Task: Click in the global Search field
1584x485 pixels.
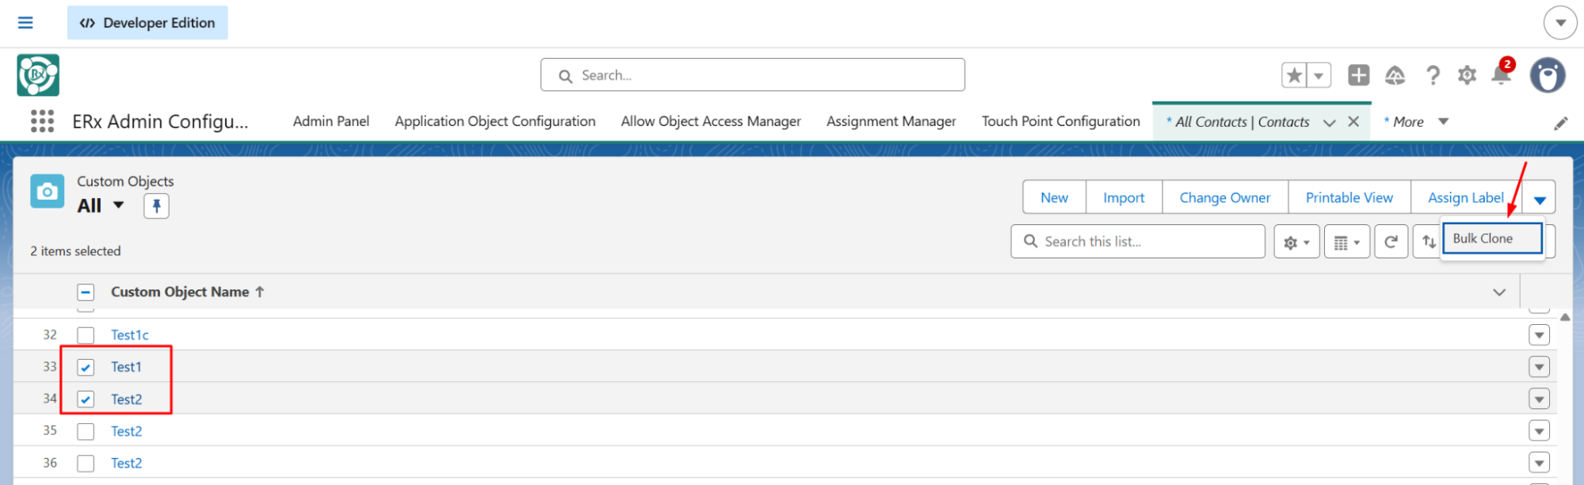Action: (752, 75)
